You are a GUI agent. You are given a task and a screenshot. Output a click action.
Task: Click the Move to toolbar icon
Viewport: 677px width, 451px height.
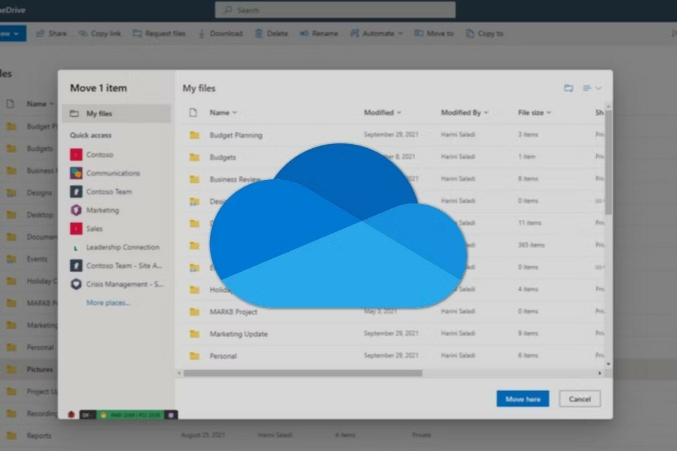point(419,33)
